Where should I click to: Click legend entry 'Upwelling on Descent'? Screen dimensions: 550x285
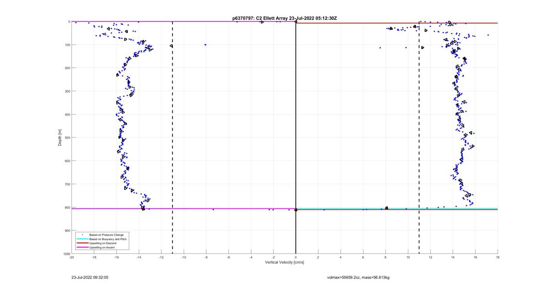coord(103,243)
